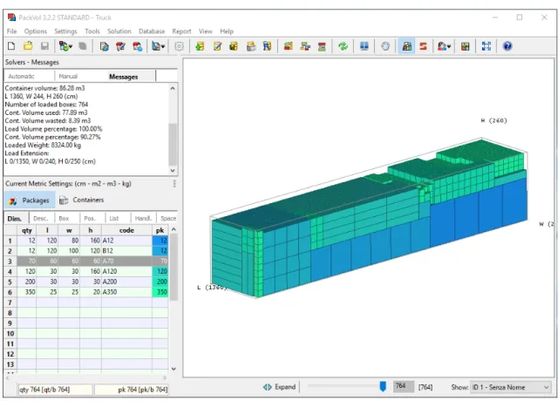Open the Database menu

tap(152, 31)
